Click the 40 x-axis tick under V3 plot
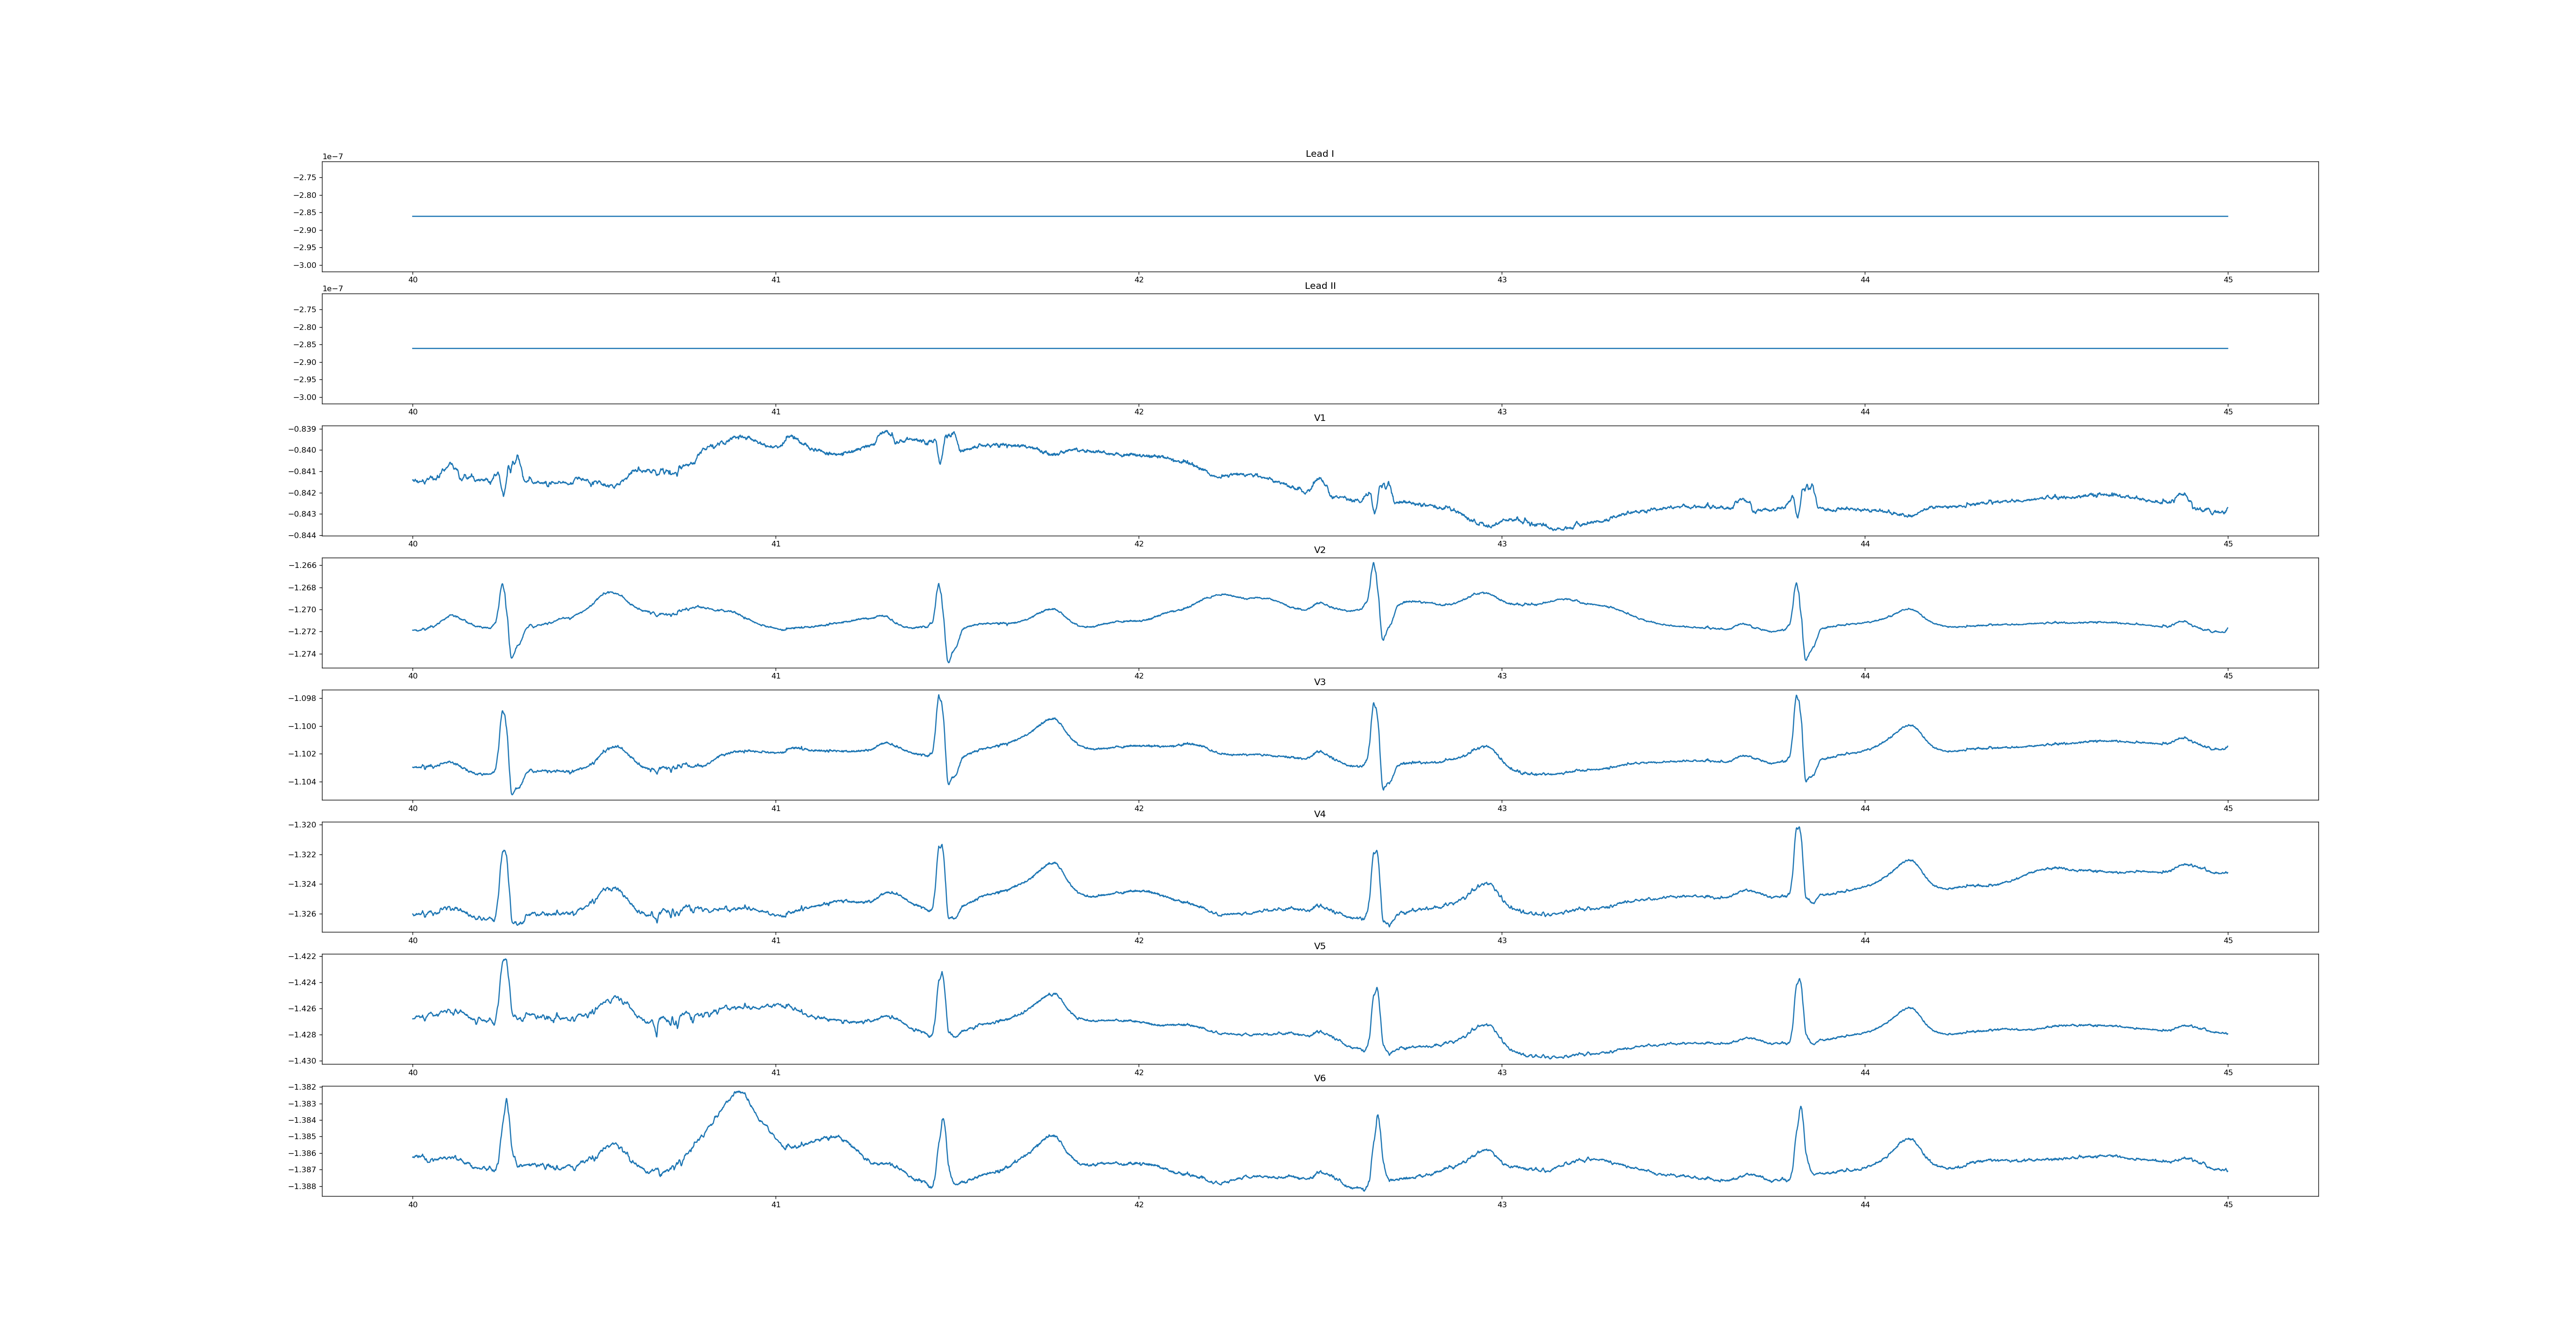The height and width of the screenshot is (1344, 2576). point(413,808)
